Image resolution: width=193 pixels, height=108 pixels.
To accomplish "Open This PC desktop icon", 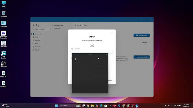I will point(3,4).
